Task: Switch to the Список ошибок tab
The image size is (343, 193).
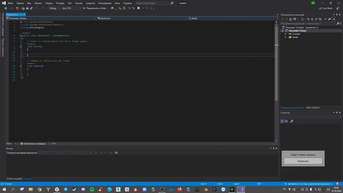Action: click(14, 179)
